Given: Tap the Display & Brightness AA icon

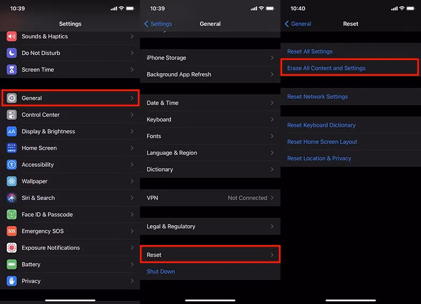Looking at the screenshot, I should point(12,131).
